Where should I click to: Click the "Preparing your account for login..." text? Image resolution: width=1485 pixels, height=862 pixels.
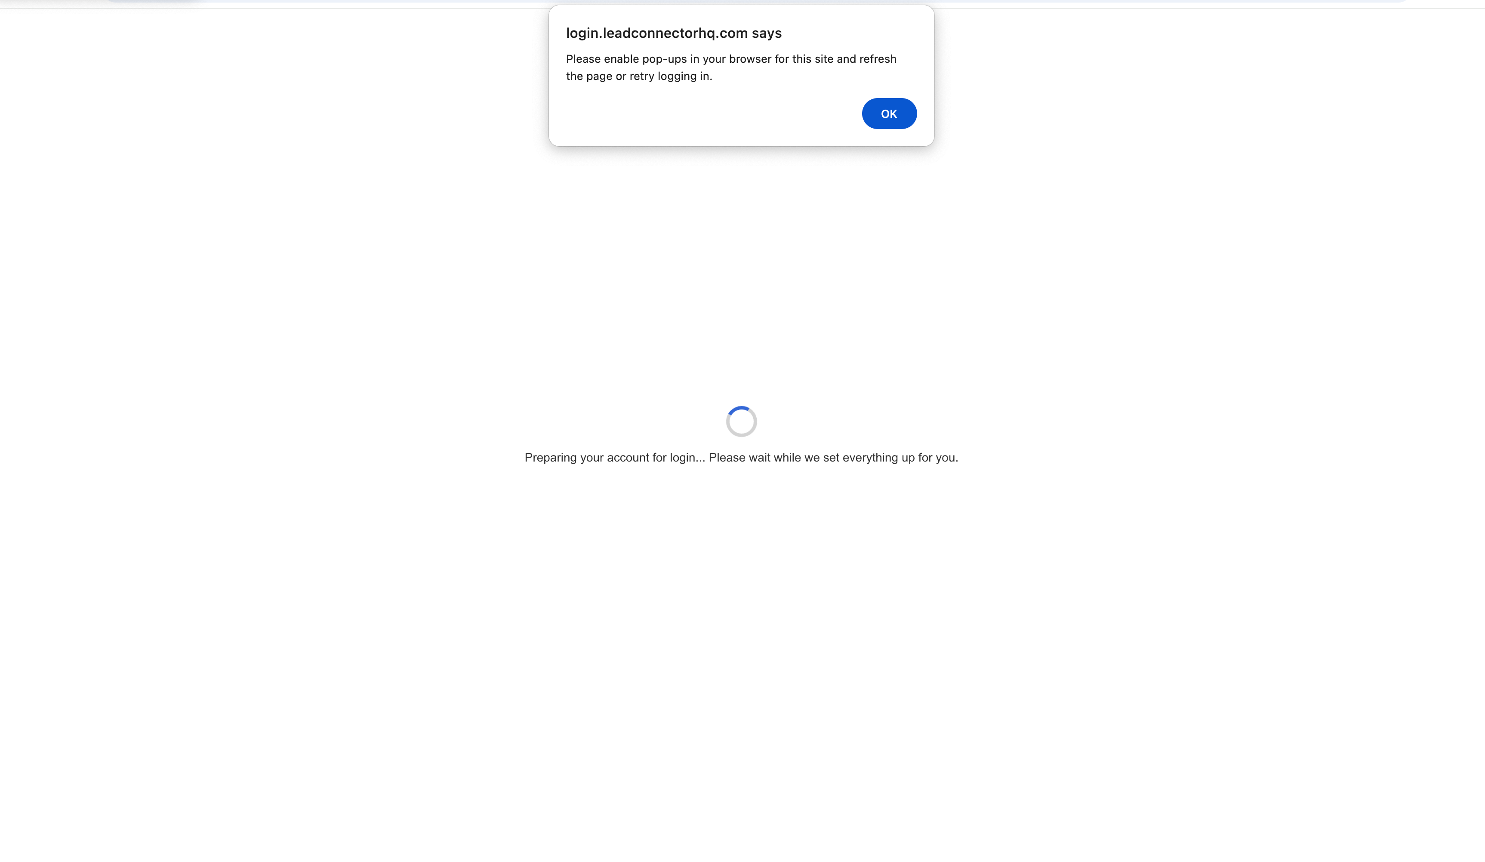click(615, 457)
